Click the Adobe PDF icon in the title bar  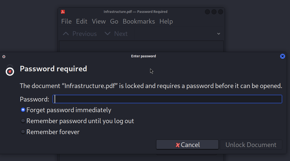[63, 12]
